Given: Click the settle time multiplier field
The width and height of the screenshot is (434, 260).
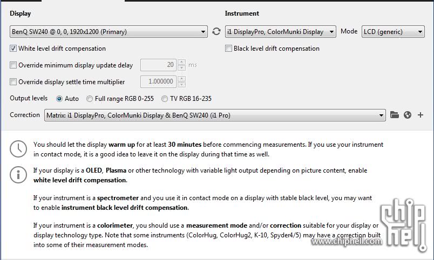Looking at the screenshot, I should (x=158, y=82).
